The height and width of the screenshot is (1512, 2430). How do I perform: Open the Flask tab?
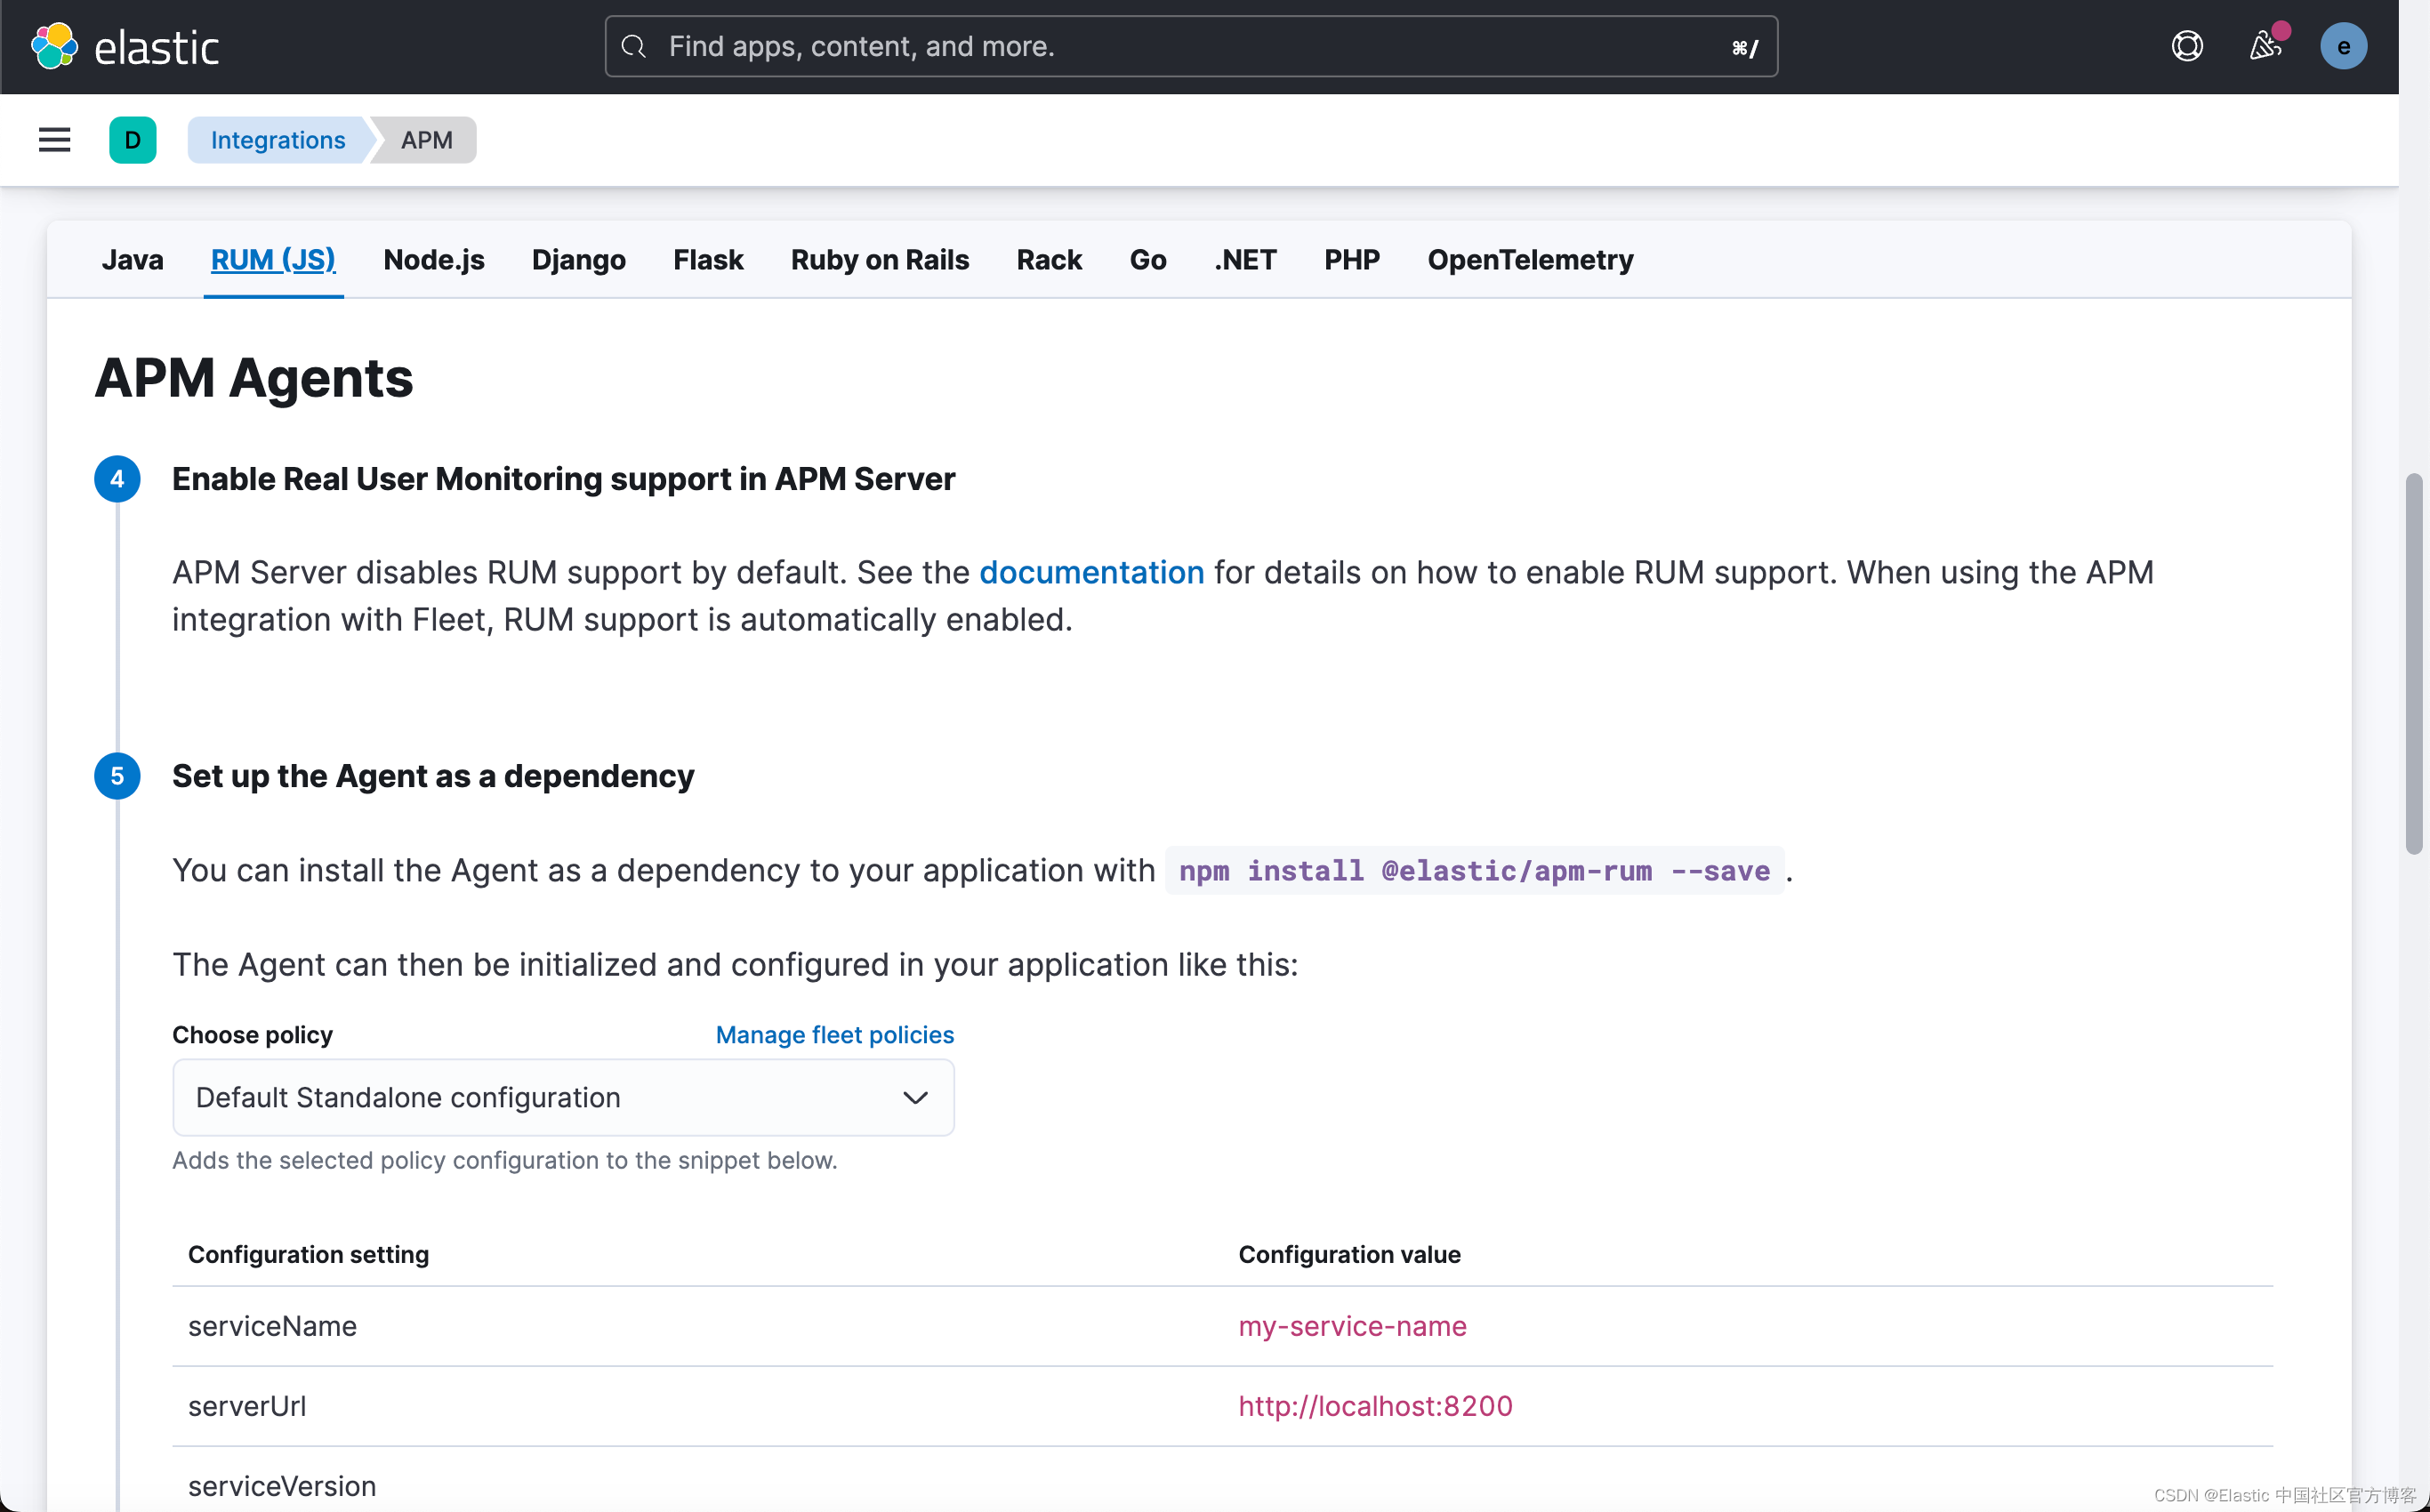pyautogui.click(x=708, y=260)
